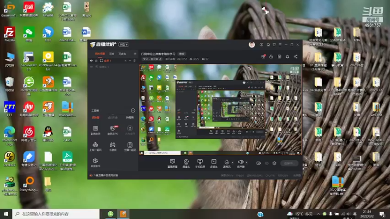Viewport: 390px width, 219px height.
Task: Click the 修改 button beside the stream title
Action: pos(182,54)
